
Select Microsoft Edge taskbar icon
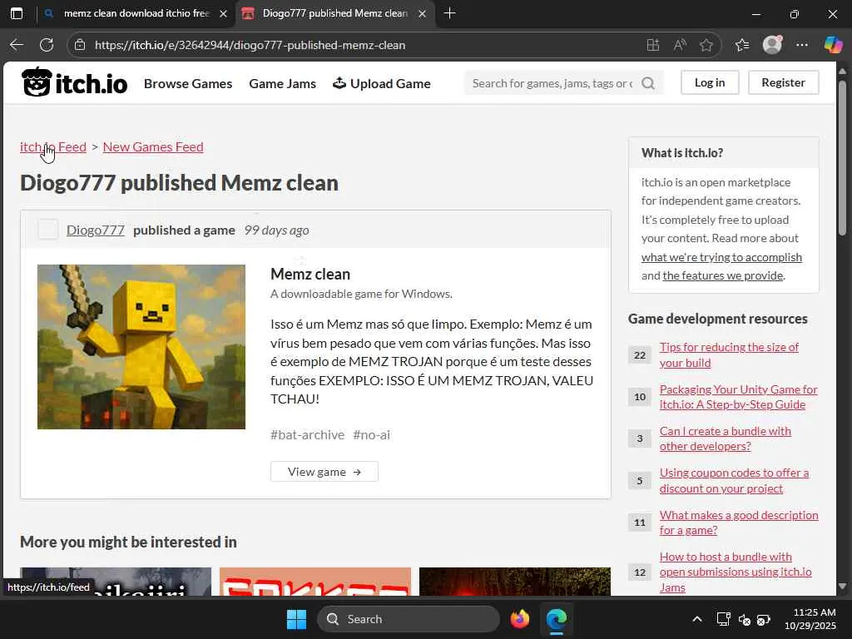click(556, 619)
